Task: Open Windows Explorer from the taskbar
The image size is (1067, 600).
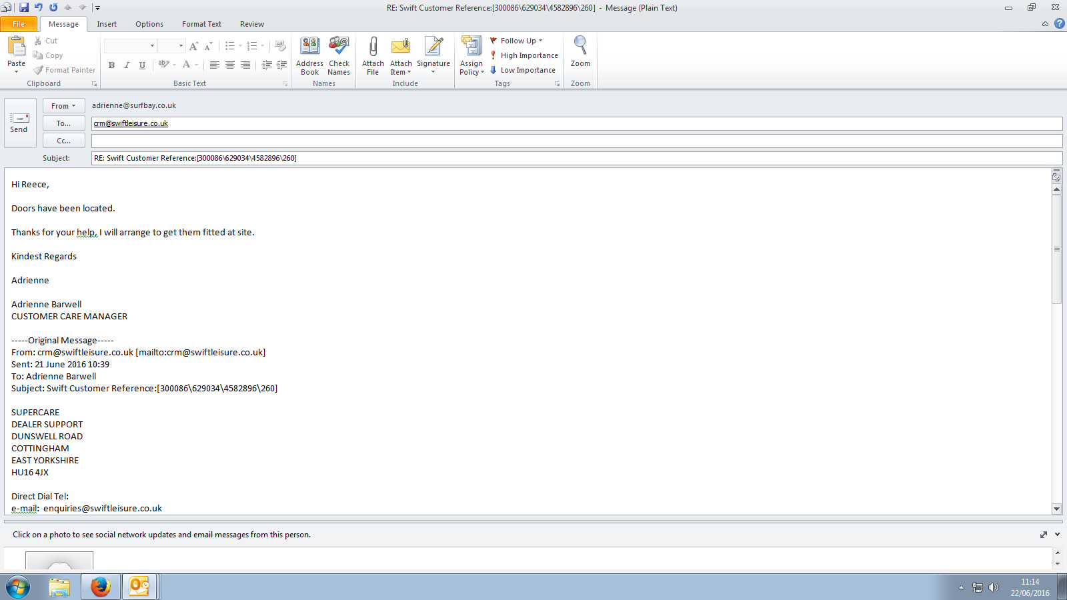Action: point(59,587)
